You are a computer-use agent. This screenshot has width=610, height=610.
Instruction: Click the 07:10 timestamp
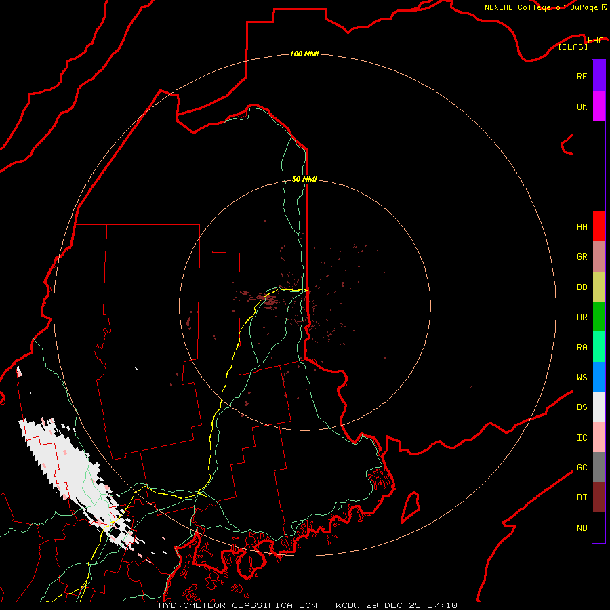441,605
